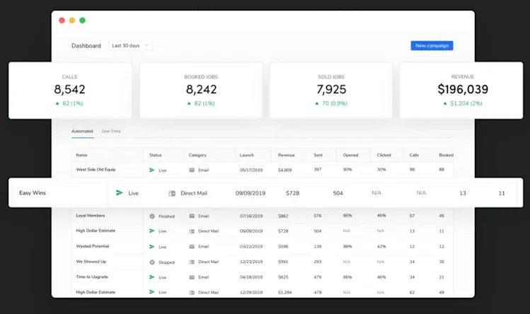The width and height of the screenshot is (530, 314).
Task: Open the Easy Wins campaign
Action: tap(33, 192)
